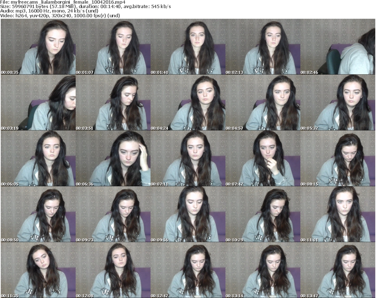Click the 00:12:08 video frame
The image size is (376, 298).
click(x=113, y=270)
